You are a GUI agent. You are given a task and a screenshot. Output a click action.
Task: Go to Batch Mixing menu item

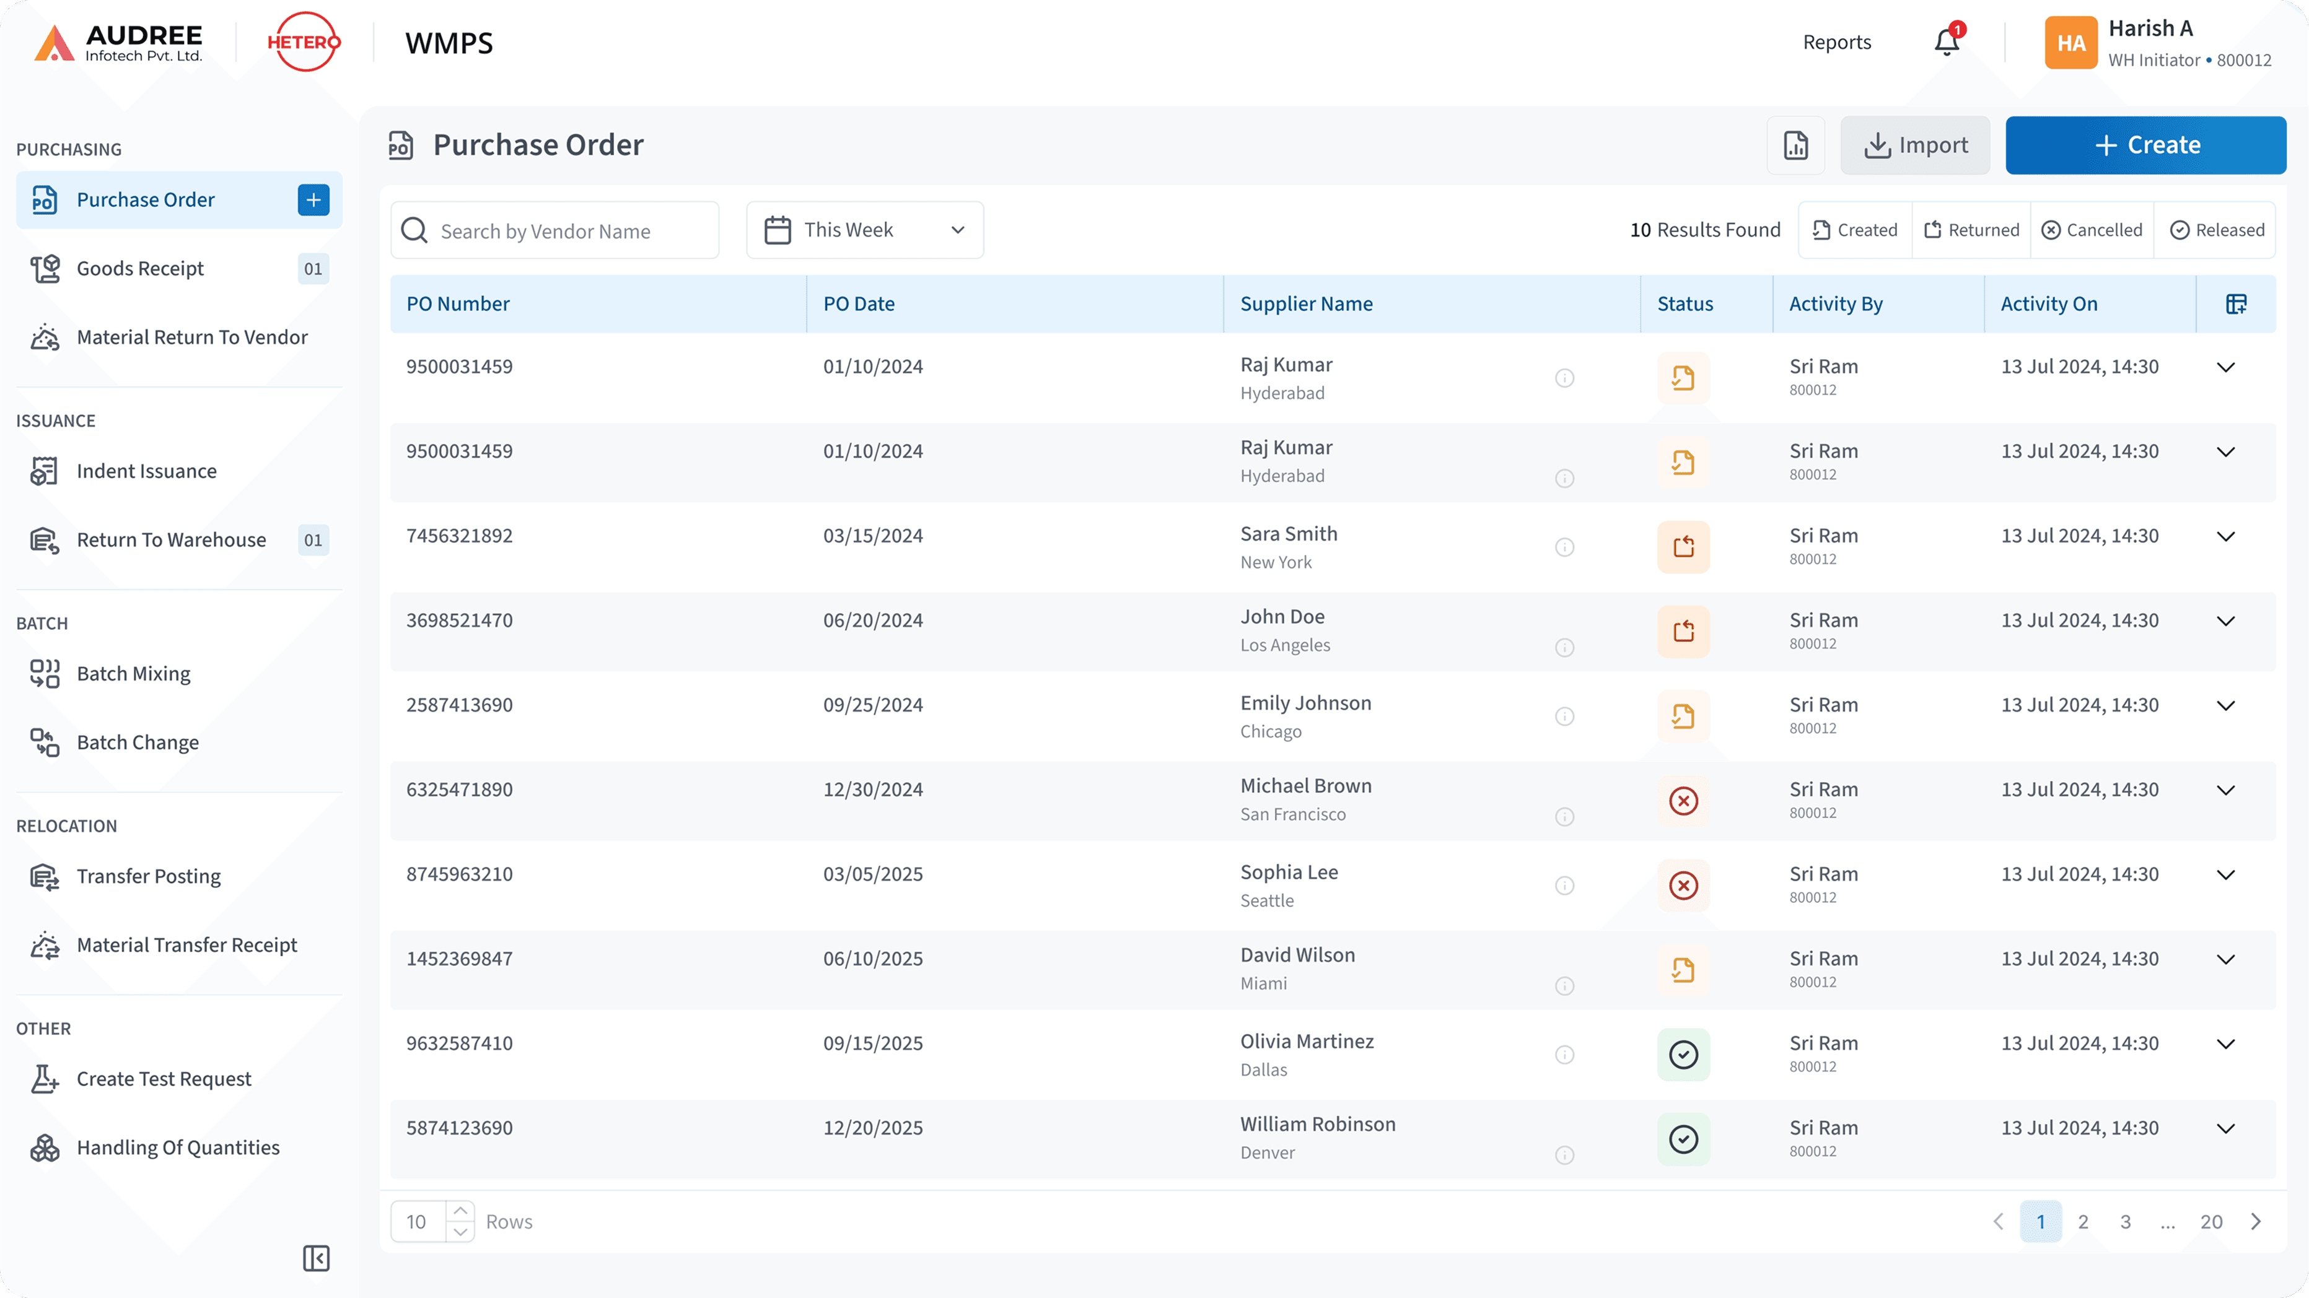click(134, 674)
